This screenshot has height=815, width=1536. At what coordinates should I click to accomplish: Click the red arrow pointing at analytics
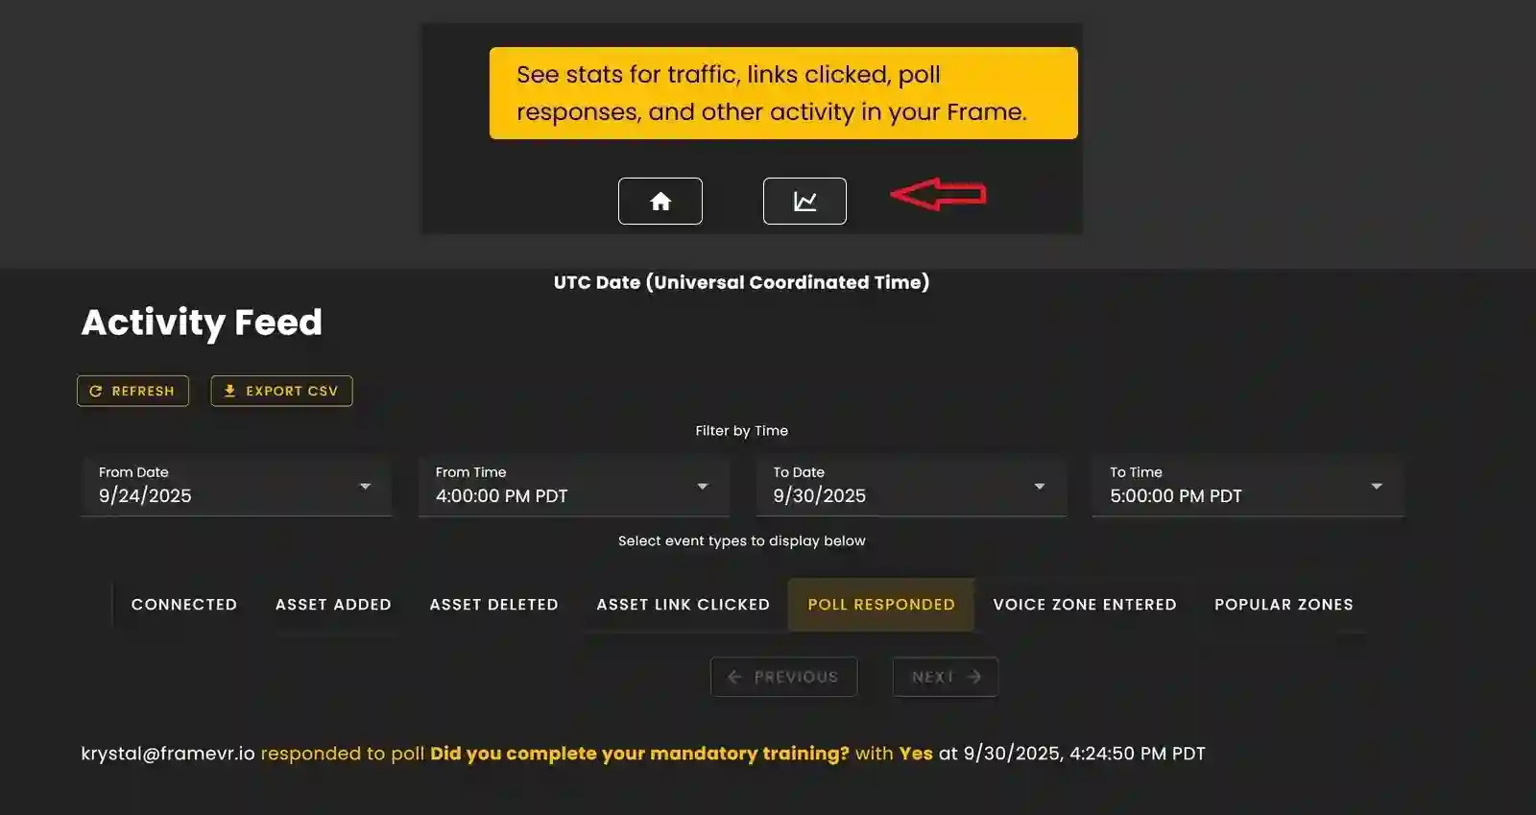tap(938, 195)
